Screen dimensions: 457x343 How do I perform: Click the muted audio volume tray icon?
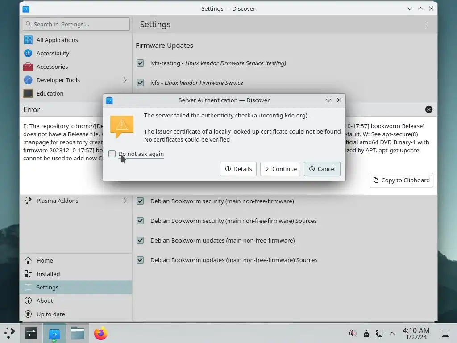click(353, 333)
